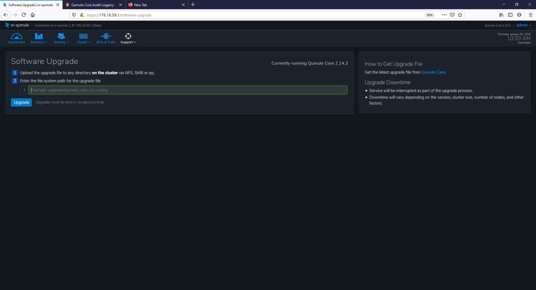Screen dimensions: 536x290
Task: Open the Cluster menu
Action: (83, 38)
